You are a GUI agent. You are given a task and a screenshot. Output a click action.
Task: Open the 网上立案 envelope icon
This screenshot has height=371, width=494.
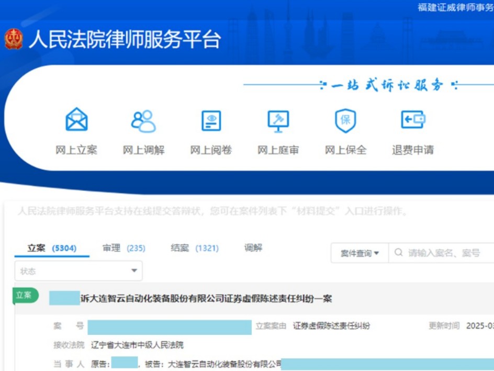coord(76,120)
